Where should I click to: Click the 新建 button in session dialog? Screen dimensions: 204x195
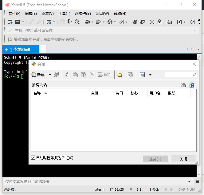(x=38, y=75)
